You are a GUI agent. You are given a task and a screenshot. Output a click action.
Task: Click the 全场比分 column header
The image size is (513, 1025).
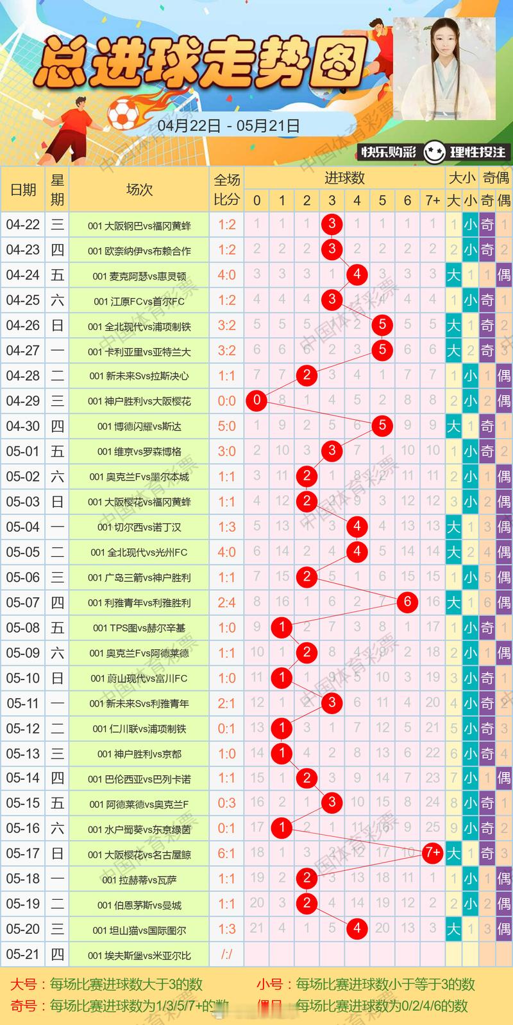[226, 189]
